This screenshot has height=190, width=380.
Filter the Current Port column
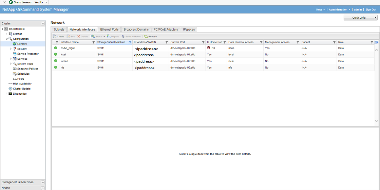(203, 42)
